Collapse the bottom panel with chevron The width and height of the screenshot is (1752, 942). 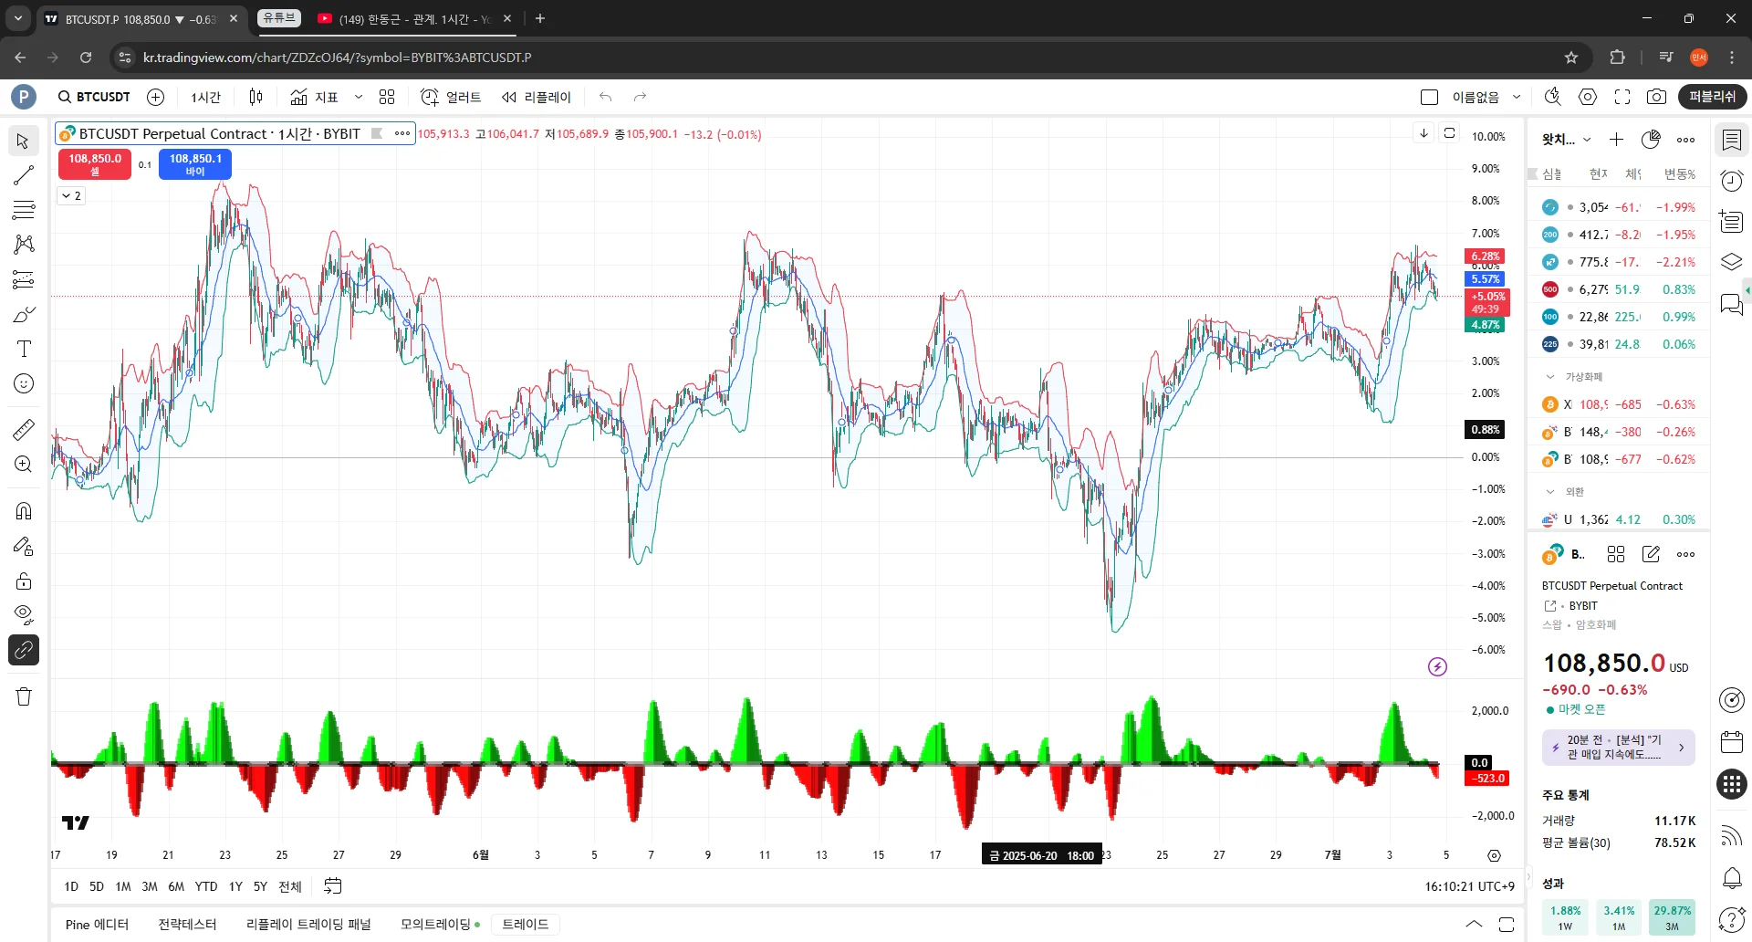(1474, 925)
